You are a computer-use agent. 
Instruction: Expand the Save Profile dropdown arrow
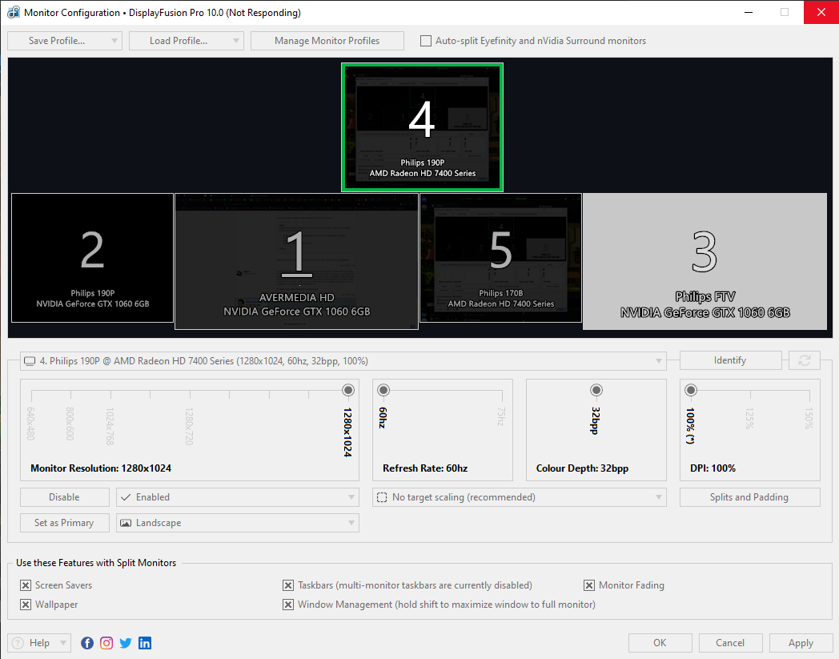coord(114,41)
